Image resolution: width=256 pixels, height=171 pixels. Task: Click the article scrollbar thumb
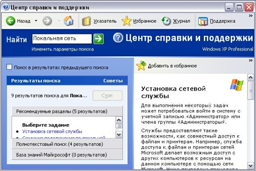250,91
